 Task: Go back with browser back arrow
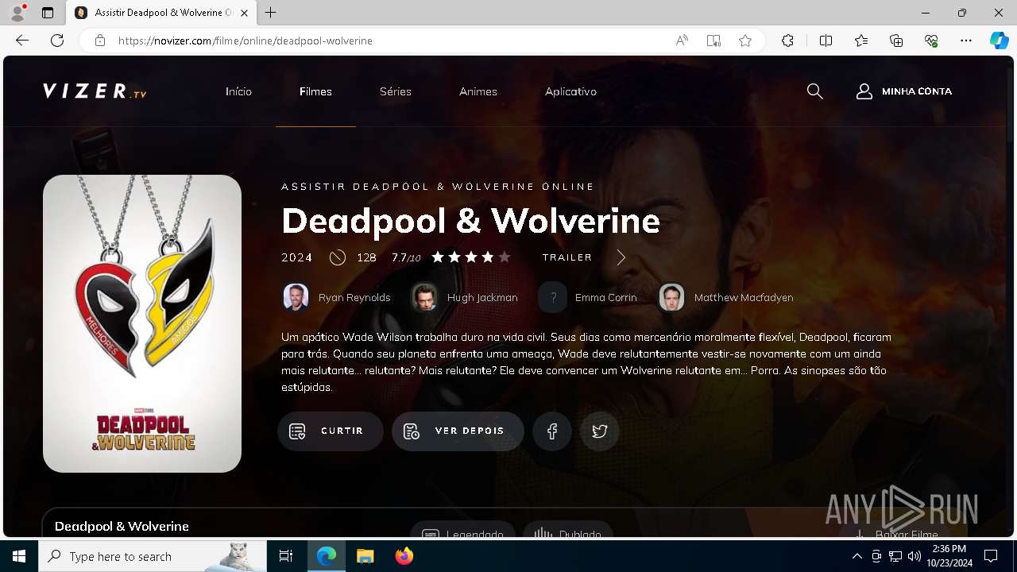click(x=22, y=41)
